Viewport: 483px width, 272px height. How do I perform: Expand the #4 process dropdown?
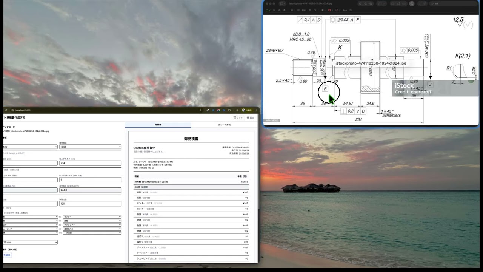pyautogui.click(x=92, y=221)
